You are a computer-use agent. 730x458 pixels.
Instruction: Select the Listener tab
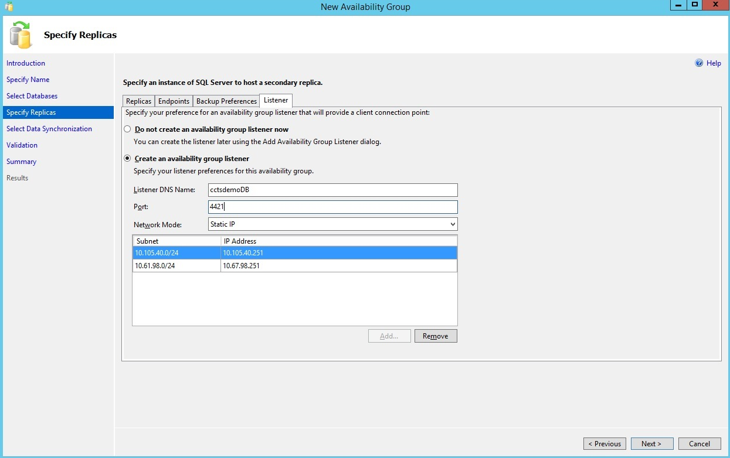coord(276,101)
